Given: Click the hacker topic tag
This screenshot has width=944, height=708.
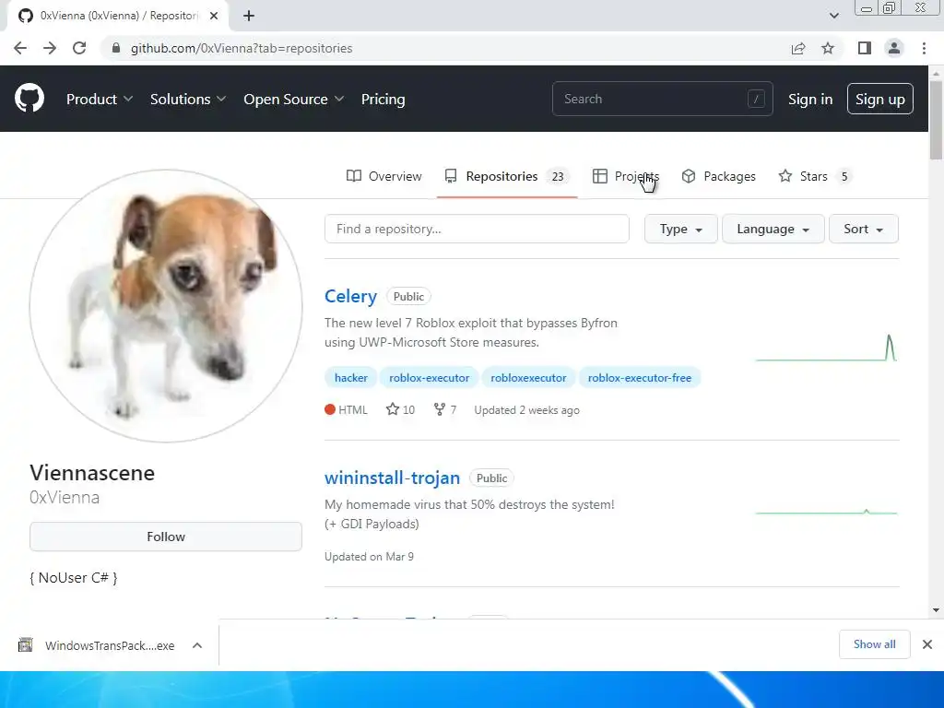Looking at the screenshot, I should tap(351, 377).
